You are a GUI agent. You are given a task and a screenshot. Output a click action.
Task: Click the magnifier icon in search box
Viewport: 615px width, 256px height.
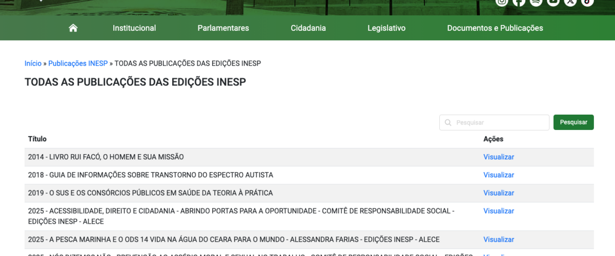pyautogui.click(x=448, y=122)
